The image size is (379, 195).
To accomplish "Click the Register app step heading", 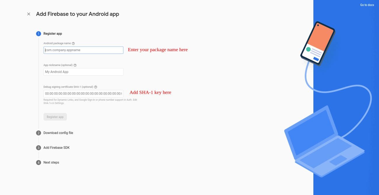I will 53,34.
